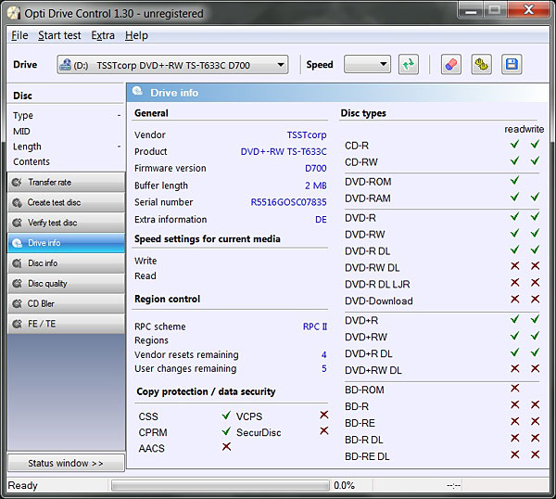Open the Help menu

pos(136,35)
